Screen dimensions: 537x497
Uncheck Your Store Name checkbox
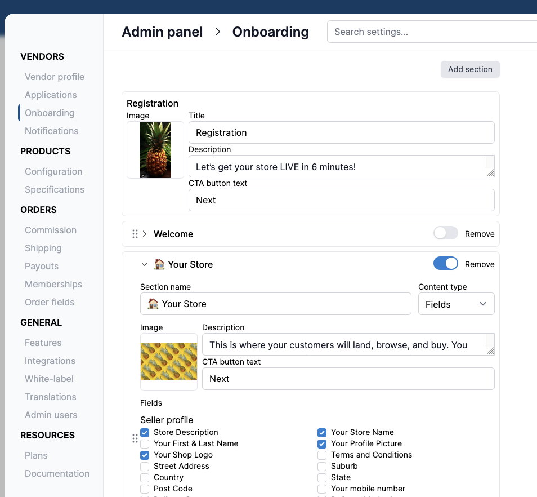[322, 433]
